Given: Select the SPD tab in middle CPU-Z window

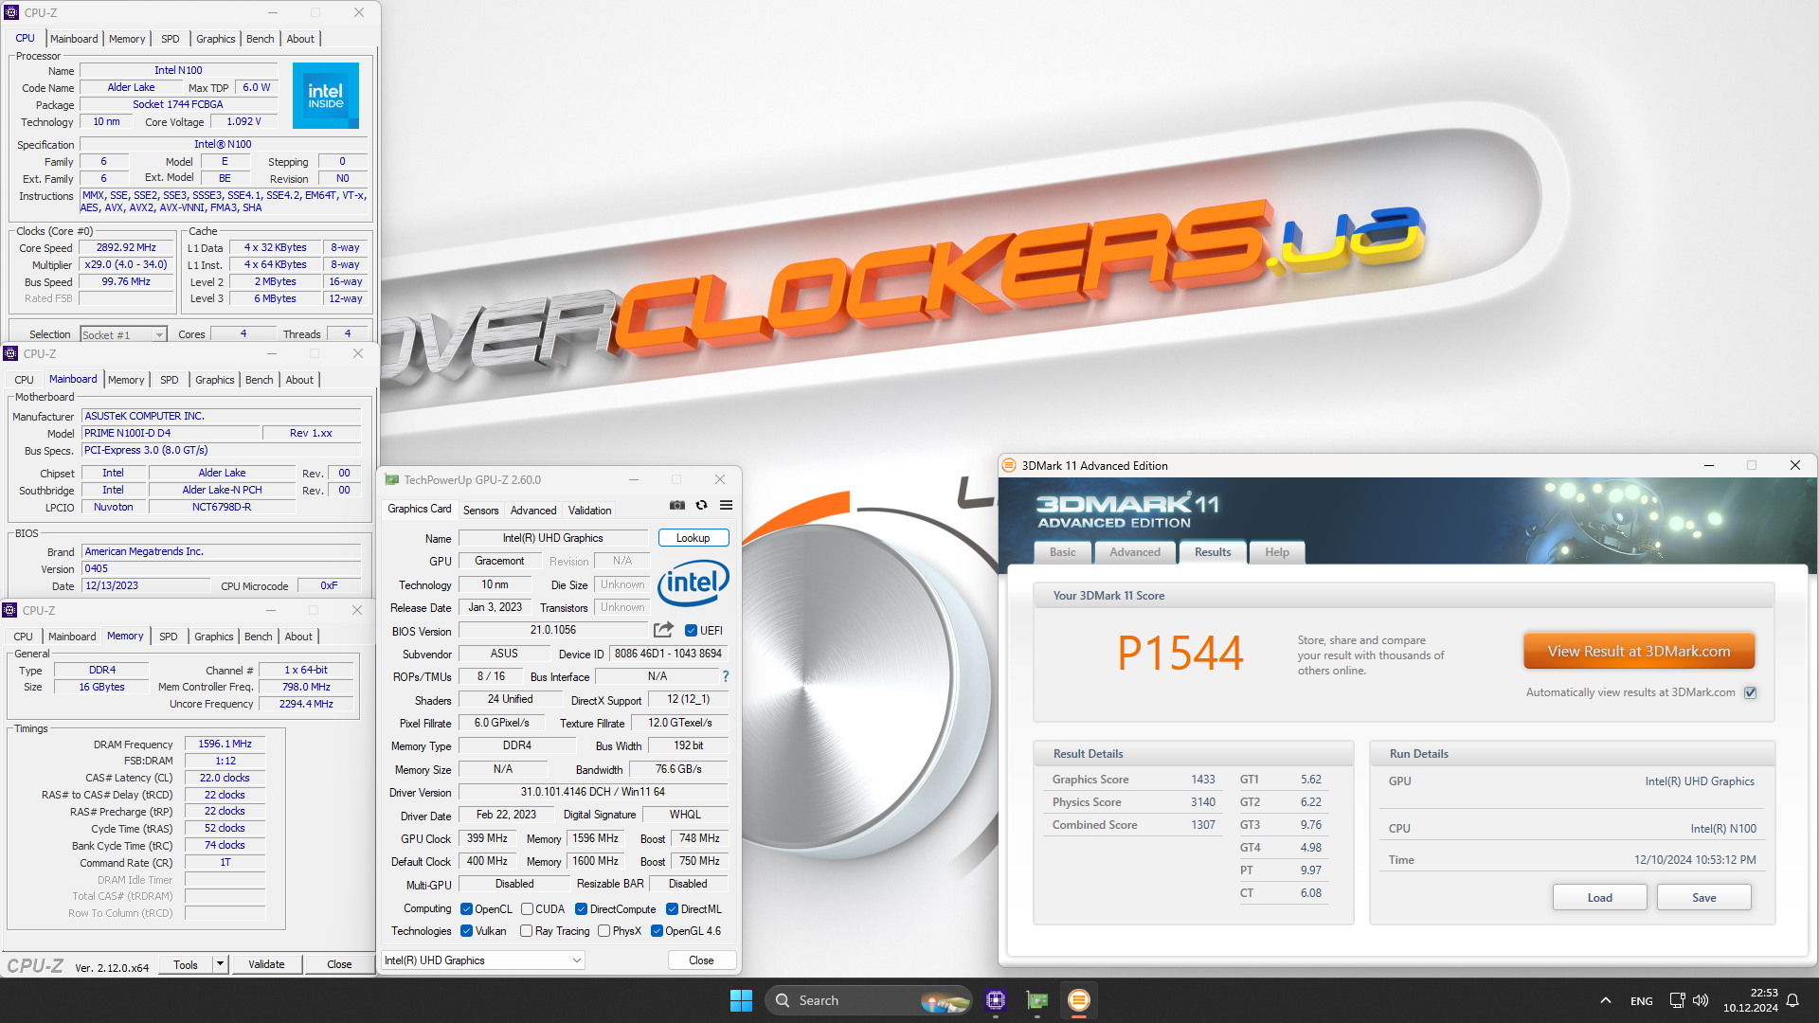Looking at the screenshot, I should tap(169, 380).
